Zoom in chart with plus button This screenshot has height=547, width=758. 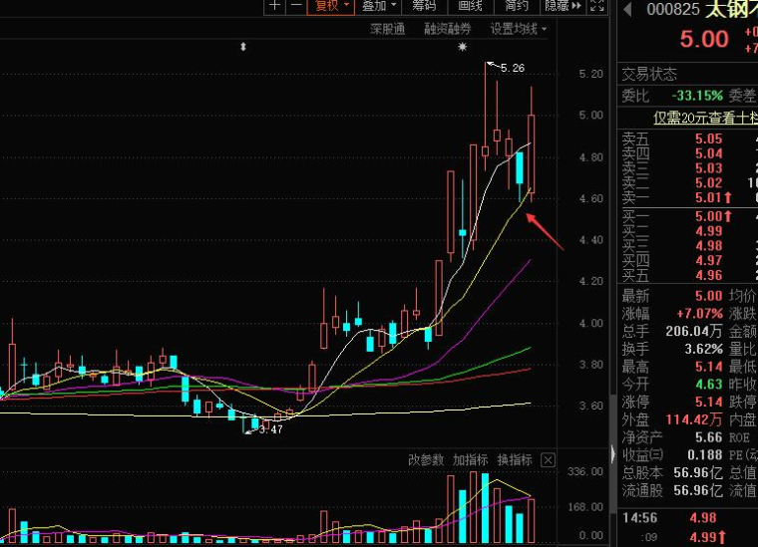coord(274,6)
